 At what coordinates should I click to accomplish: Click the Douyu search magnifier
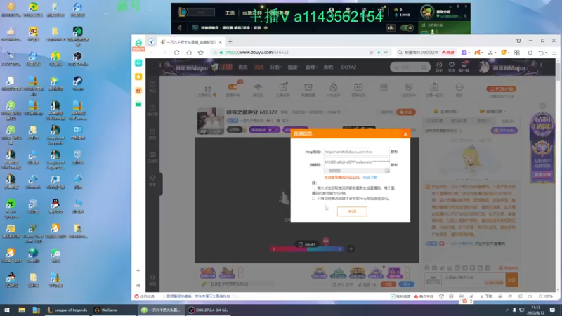click(424, 67)
